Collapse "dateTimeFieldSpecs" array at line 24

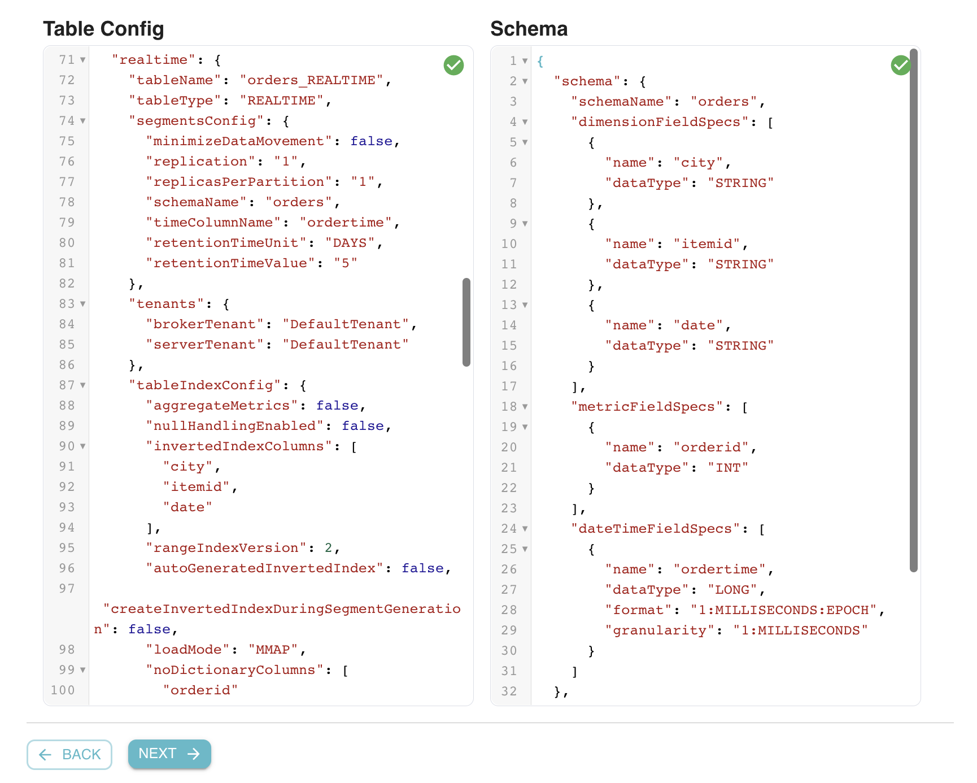coord(525,529)
